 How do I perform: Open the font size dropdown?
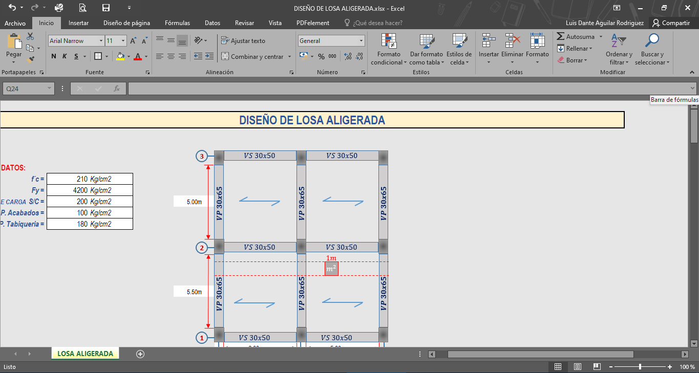[123, 41]
